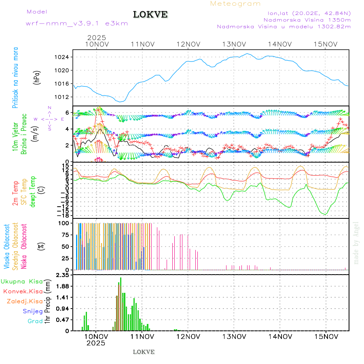The width and height of the screenshot is (364, 364).
Task: Click the 15NOV date on top axis
Action: pos(326,44)
